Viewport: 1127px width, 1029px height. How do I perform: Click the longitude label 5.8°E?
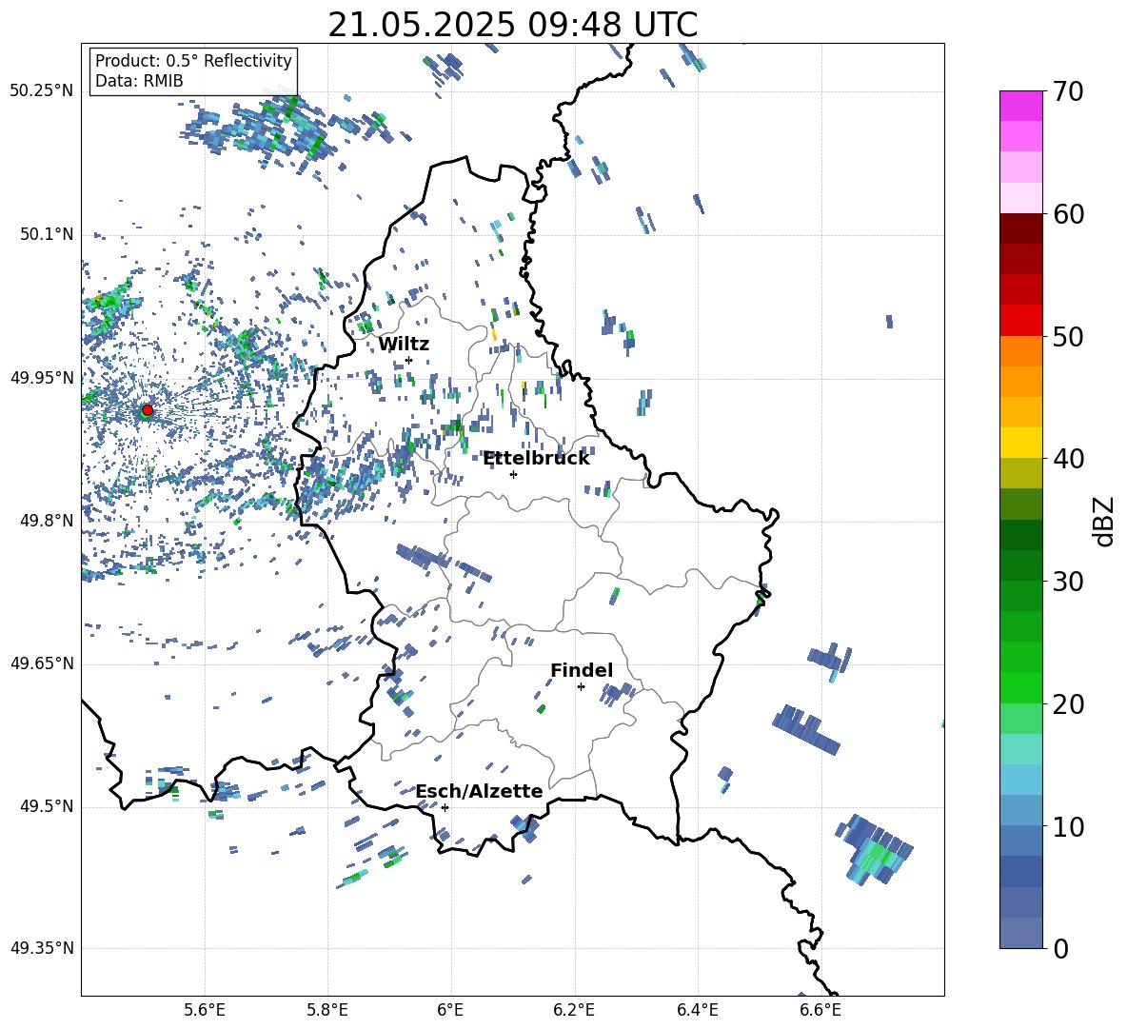(327, 1010)
